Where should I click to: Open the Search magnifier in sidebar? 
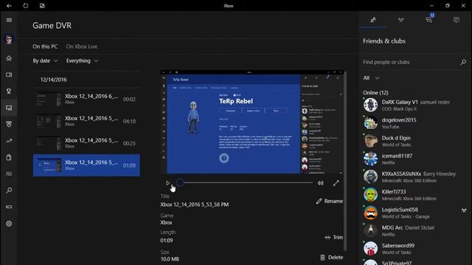point(9,190)
